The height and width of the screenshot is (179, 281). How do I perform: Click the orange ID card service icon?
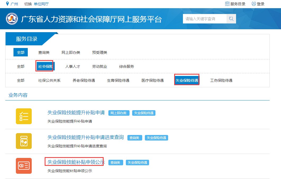pyautogui.click(x=24, y=166)
